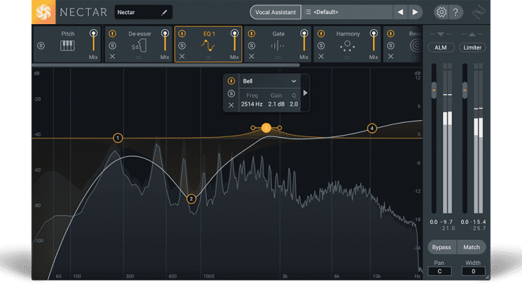
Task: Toggle power on the Bell band
Action: point(231,81)
